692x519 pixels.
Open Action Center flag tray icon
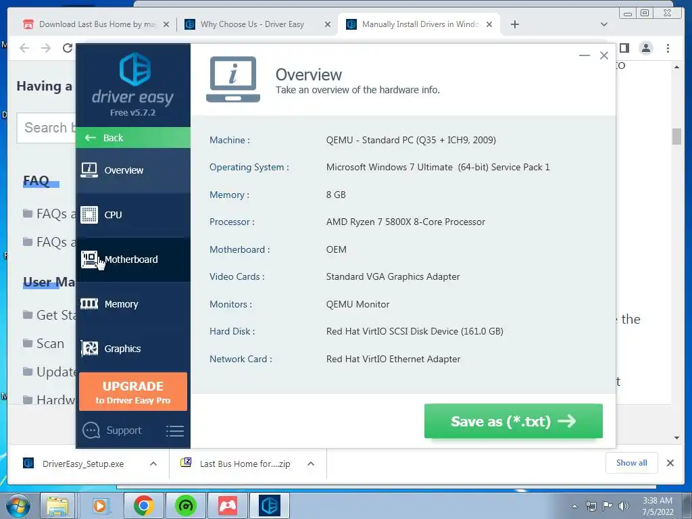(608, 506)
